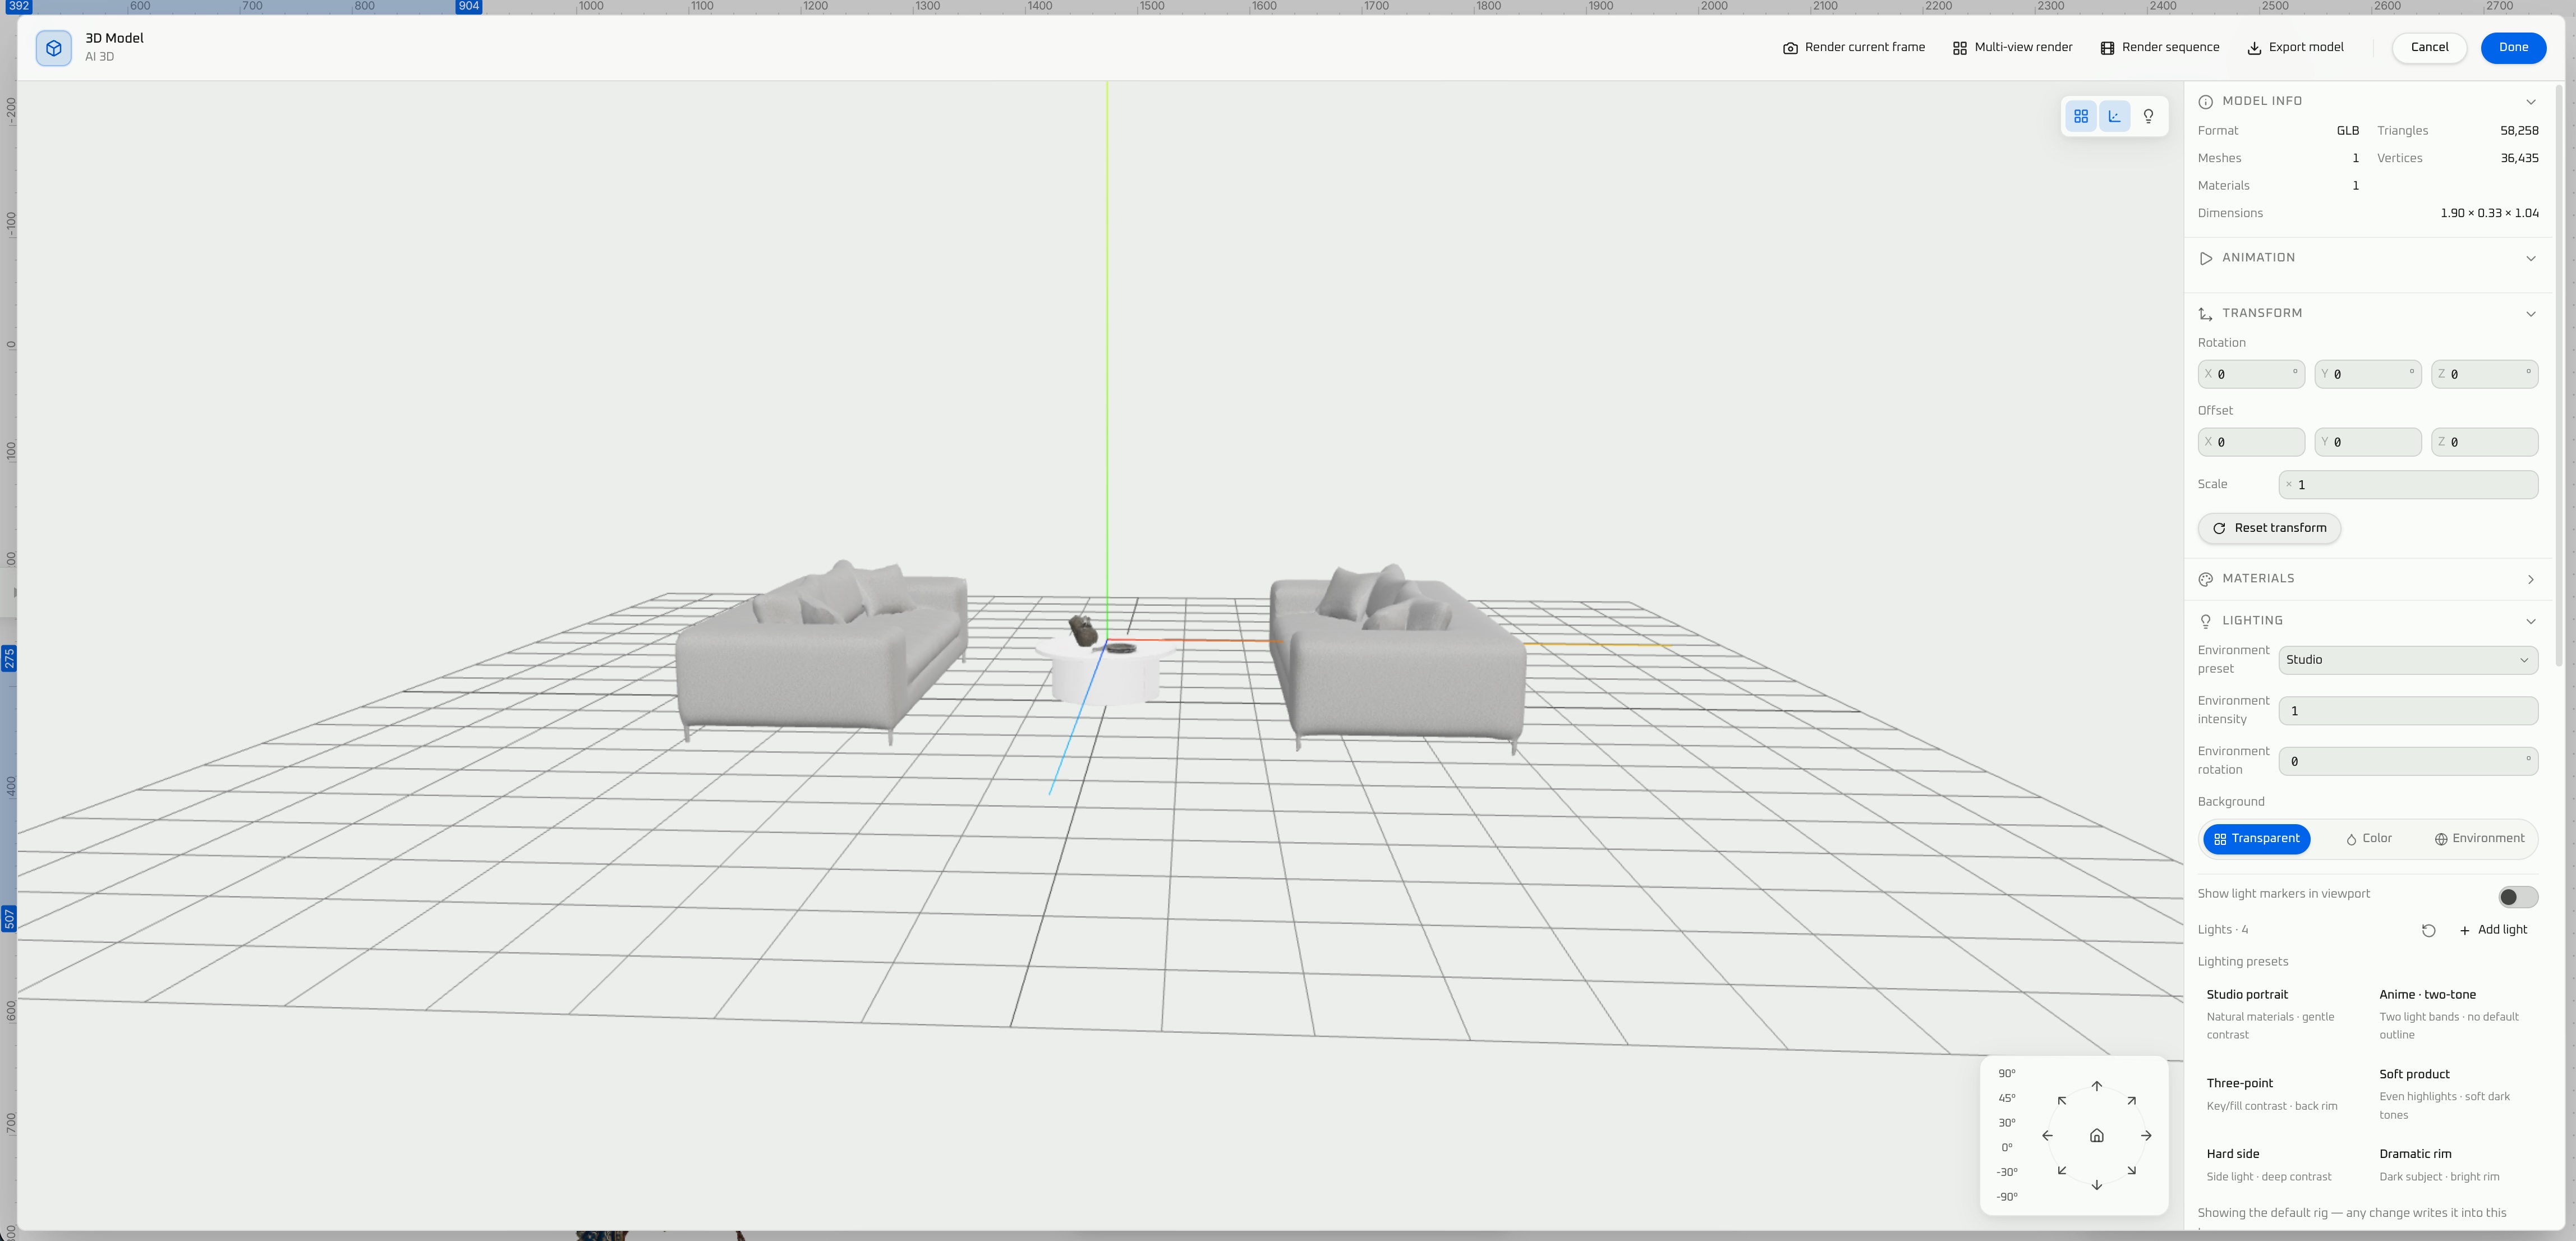Cancel the 3D model dialog
The width and height of the screenshot is (2576, 1241).
click(x=2429, y=47)
